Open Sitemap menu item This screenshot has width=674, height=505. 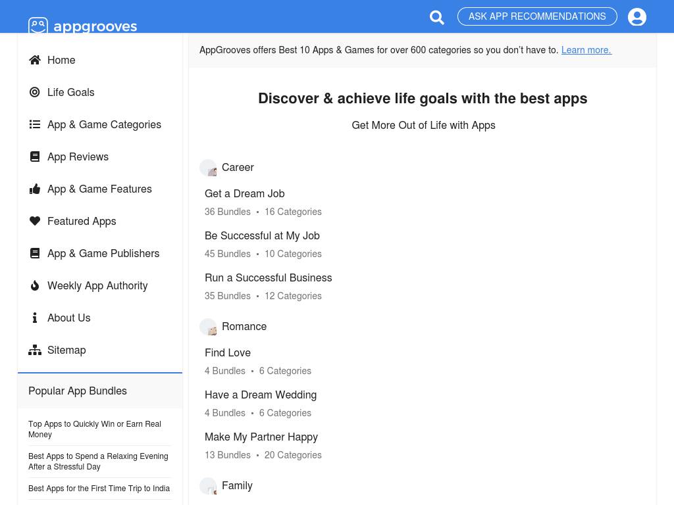(66, 350)
